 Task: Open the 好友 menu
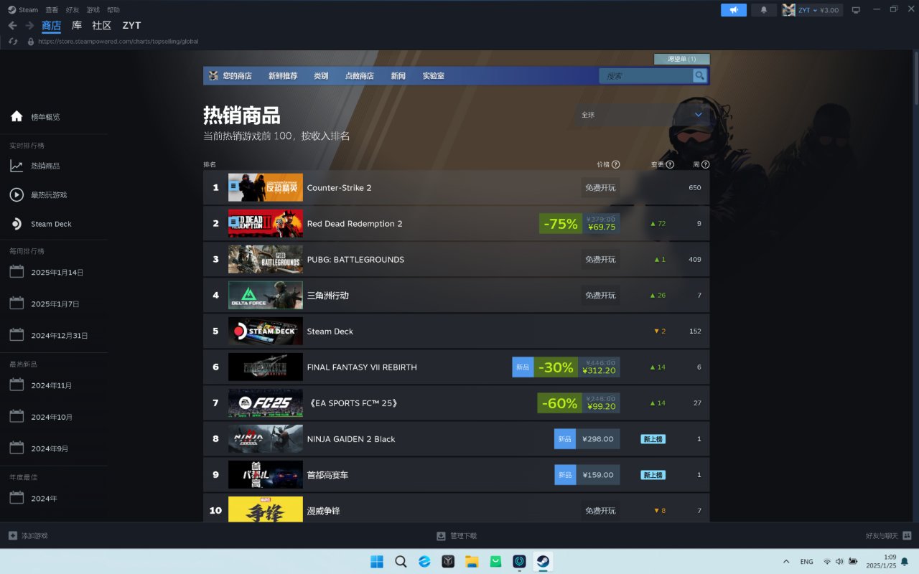click(x=73, y=10)
